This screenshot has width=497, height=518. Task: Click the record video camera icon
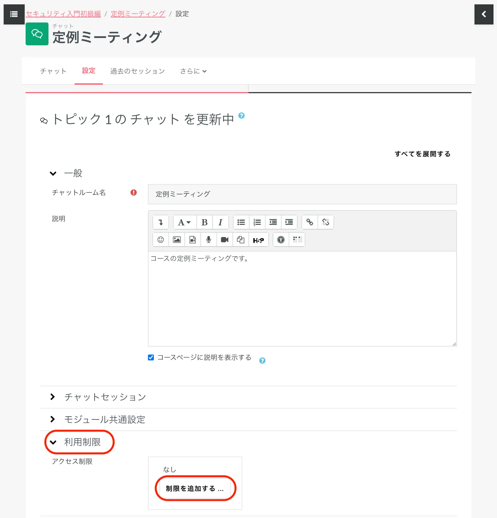[x=225, y=240]
